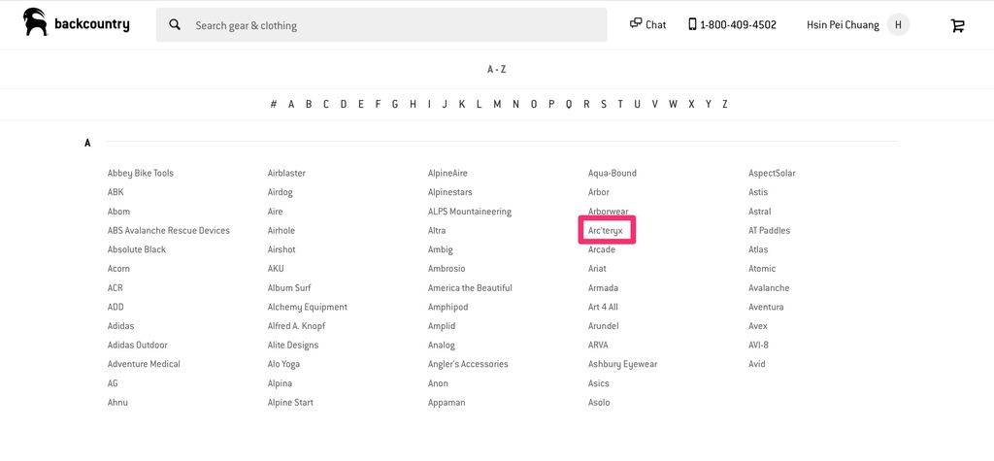Visit the Alchemy Equipment brand
994x461 pixels.
pos(307,308)
